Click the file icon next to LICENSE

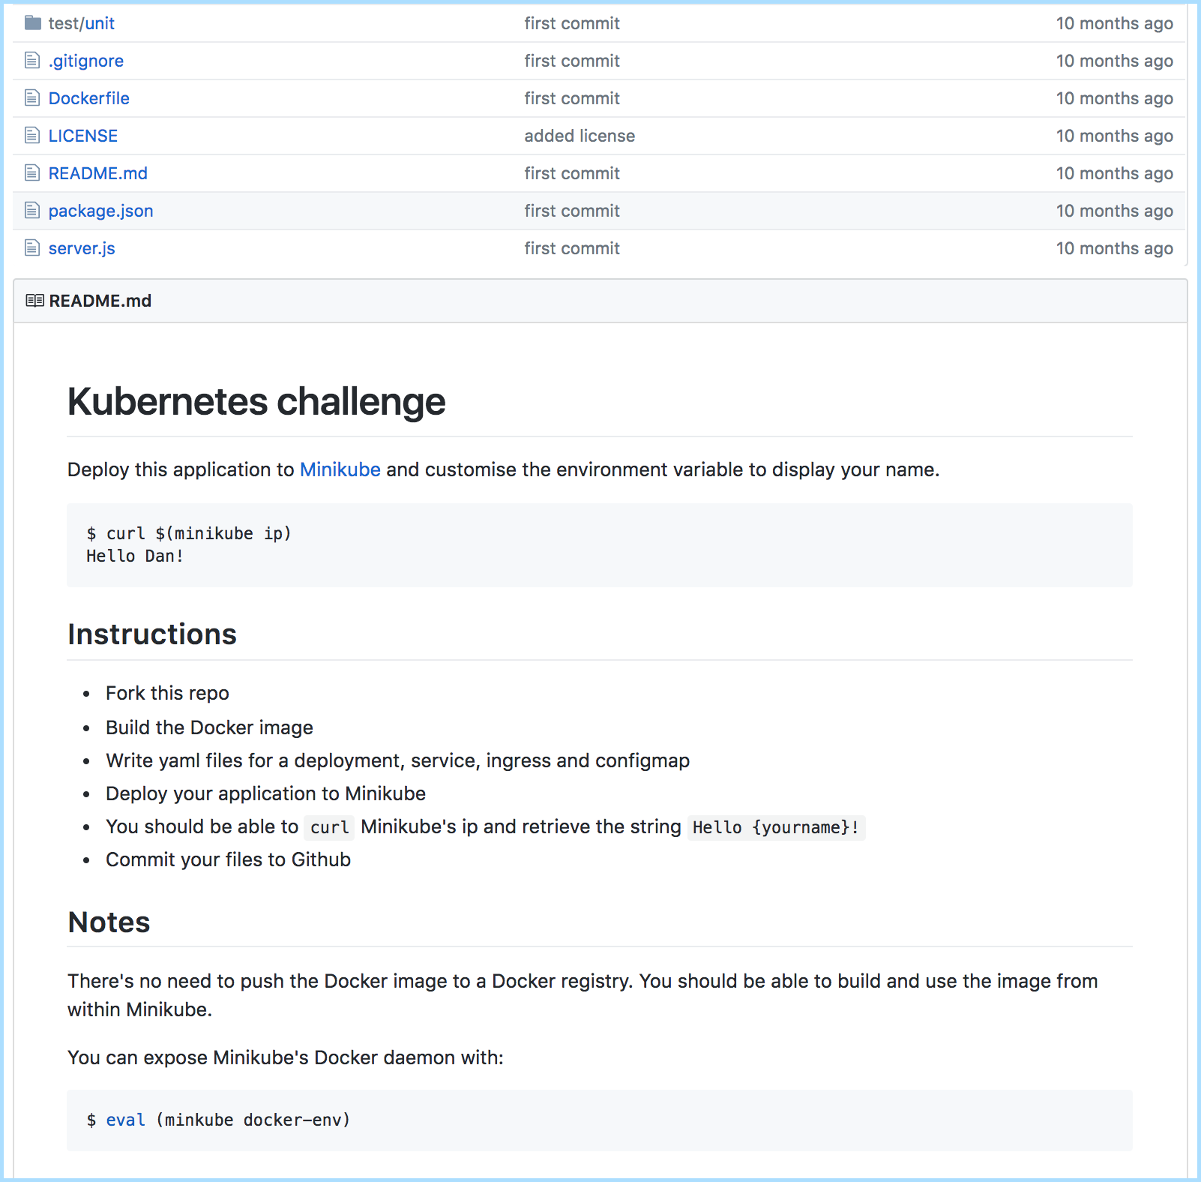click(x=32, y=136)
